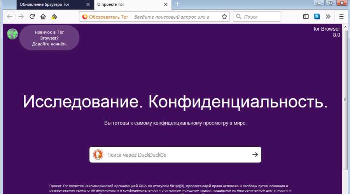The image size is (350, 194).
Task: Submit DuckDuckGo search with arrow button
Action: click(x=255, y=154)
